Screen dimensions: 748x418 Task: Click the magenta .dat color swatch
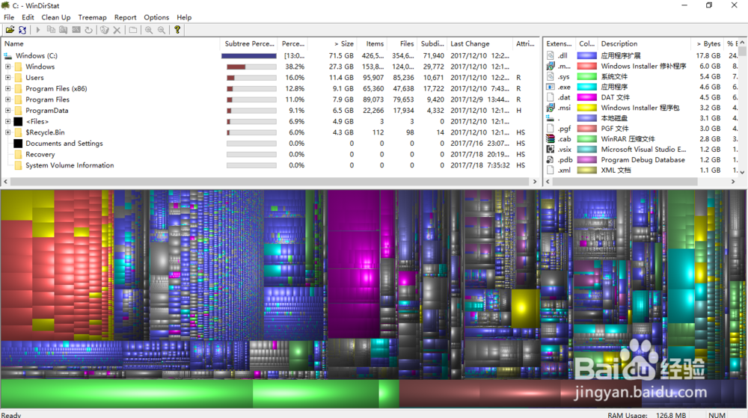click(x=586, y=97)
